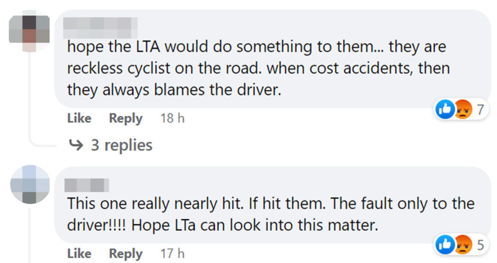Like the comment posted 18 h ago

coord(79,118)
